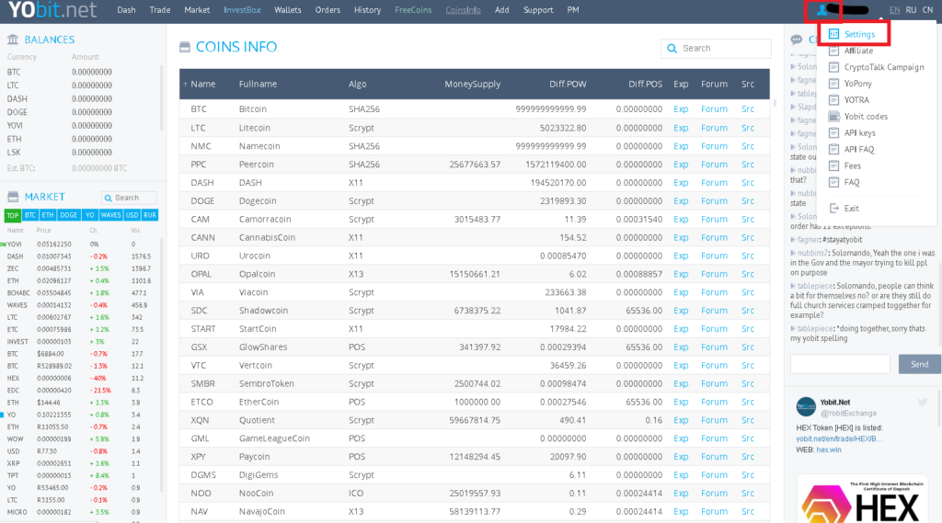
Task: Open hex.win link in tweet
Action: tap(829, 449)
